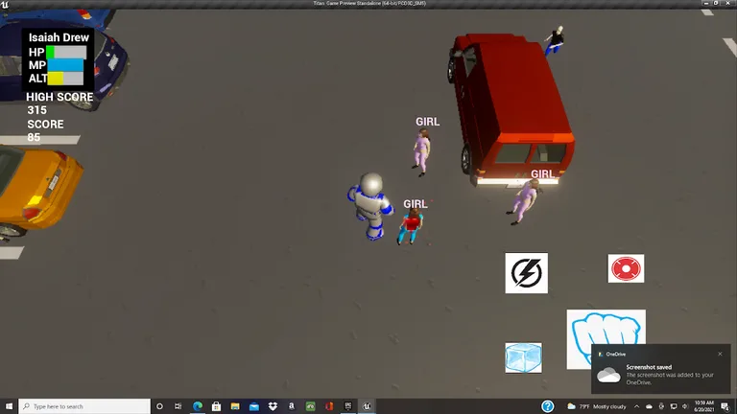Activate the lightning bolt ability icon

tap(527, 273)
